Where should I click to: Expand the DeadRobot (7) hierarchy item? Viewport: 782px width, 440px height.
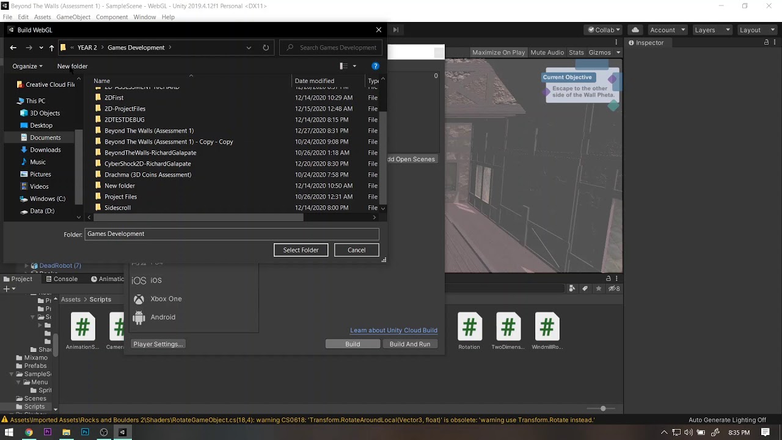tap(27, 266)
